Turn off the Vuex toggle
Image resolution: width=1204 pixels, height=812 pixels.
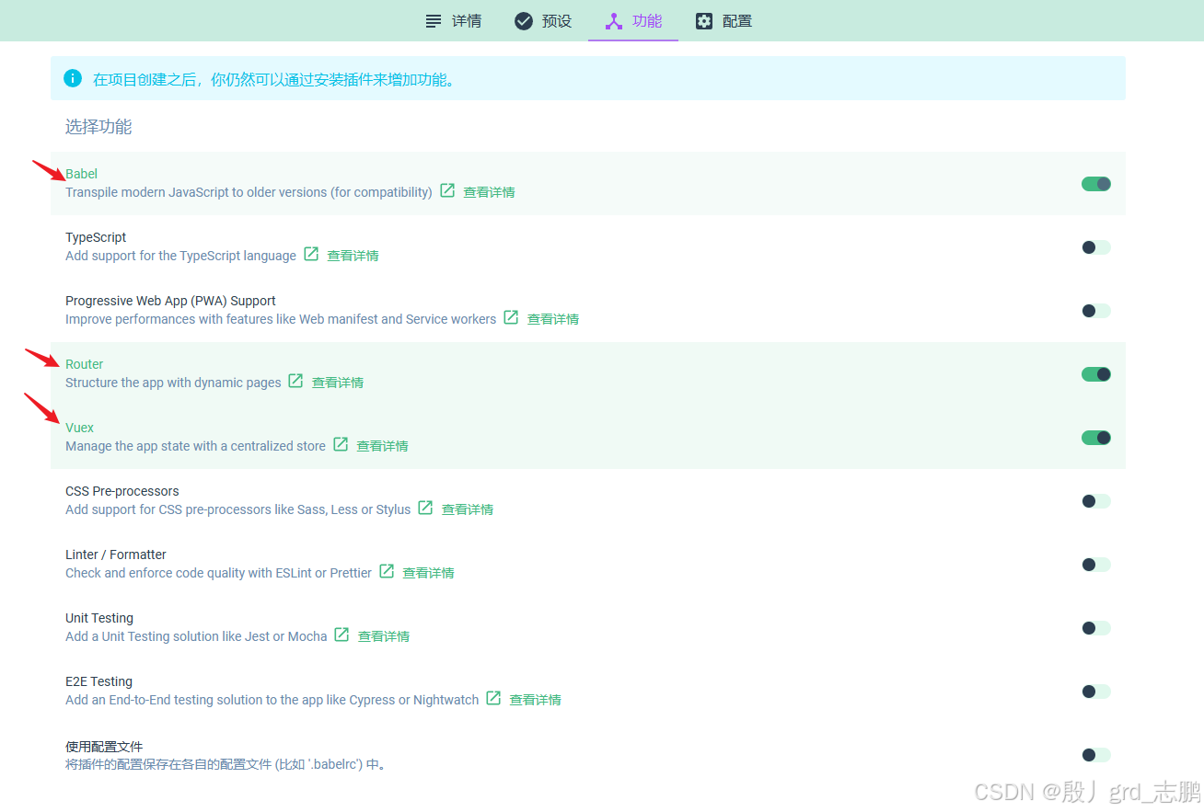(x=1096, y=438)
